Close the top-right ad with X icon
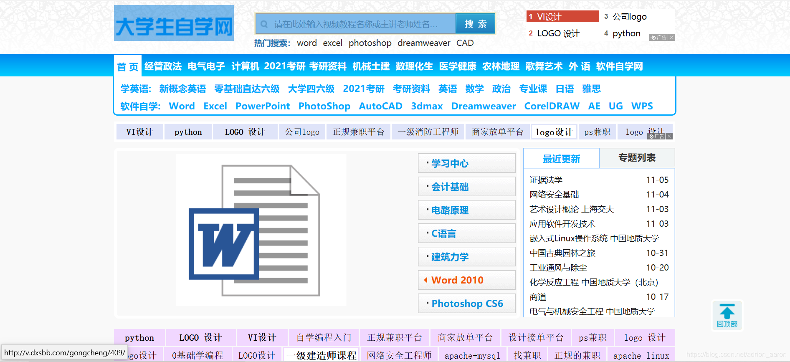 (671, 38)
